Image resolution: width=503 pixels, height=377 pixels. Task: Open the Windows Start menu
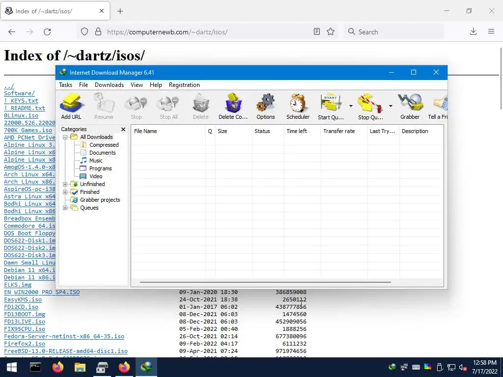pyautogui.click(x=12, y=367)
